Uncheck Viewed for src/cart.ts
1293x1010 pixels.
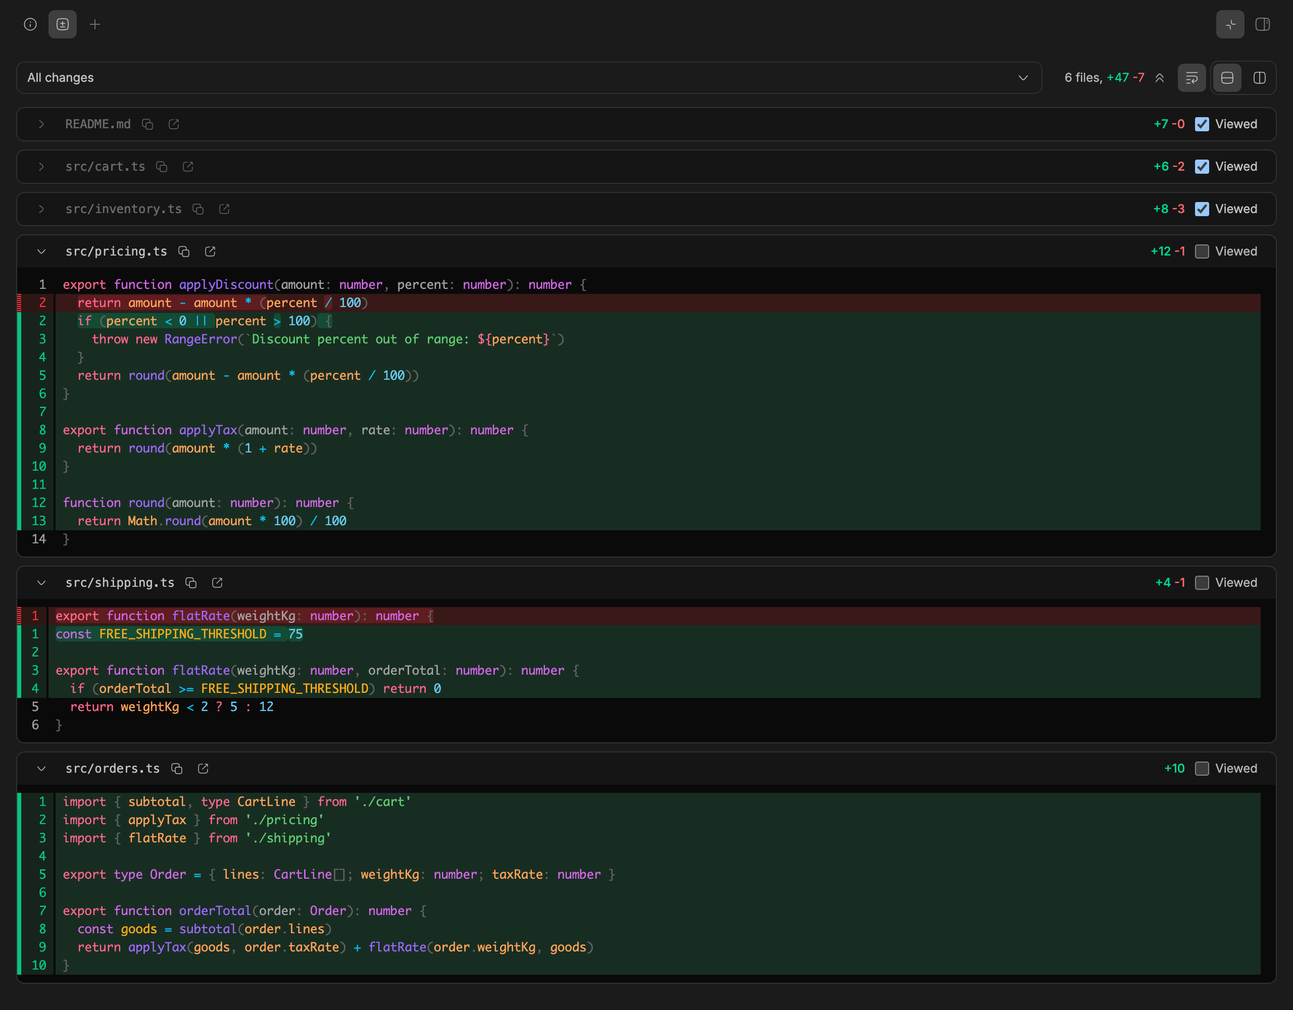click(1202, 167)
